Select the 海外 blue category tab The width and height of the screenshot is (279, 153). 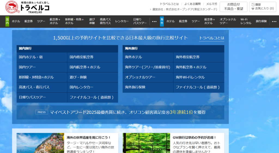pos(162,21)
